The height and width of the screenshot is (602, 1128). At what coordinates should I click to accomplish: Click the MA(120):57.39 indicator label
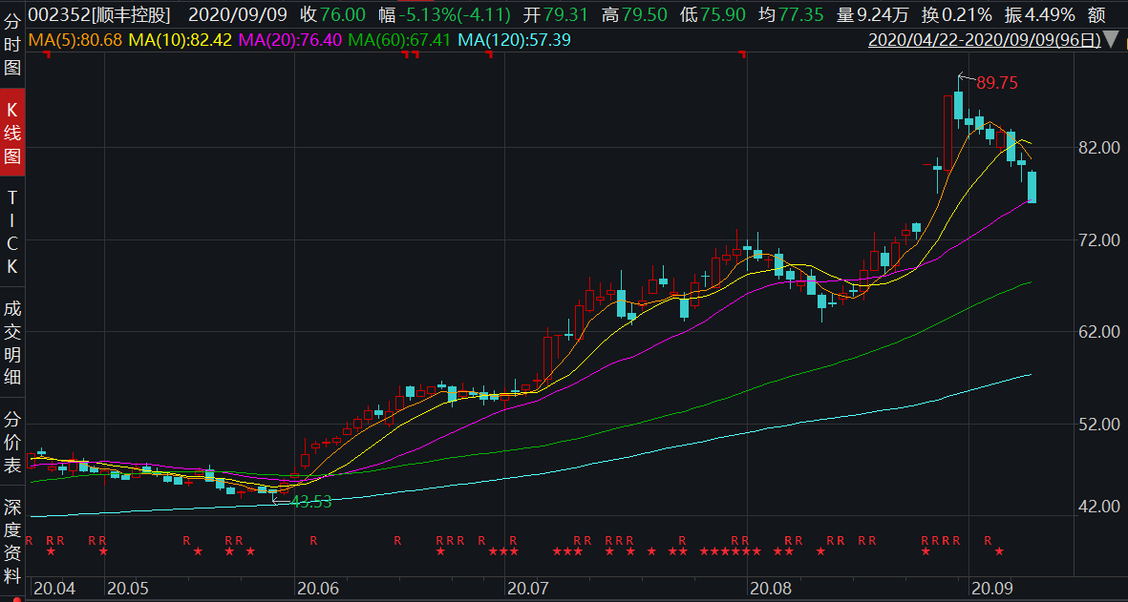click(515, 40)
